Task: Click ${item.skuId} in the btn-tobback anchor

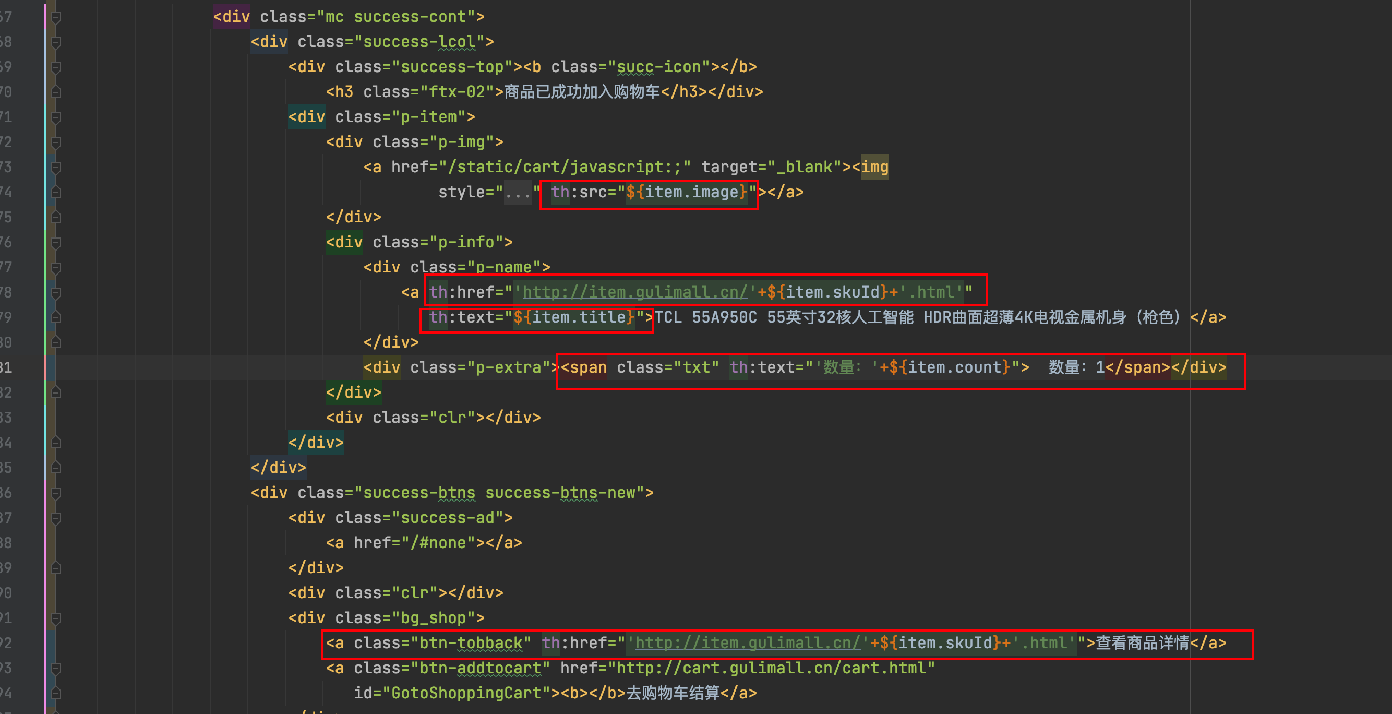Action: (941, 643)
